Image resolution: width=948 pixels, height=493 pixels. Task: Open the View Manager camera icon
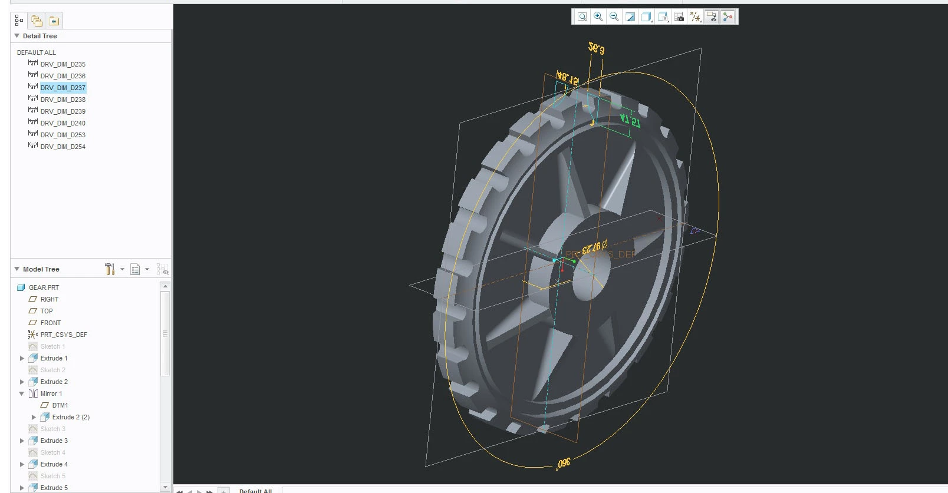679,16
